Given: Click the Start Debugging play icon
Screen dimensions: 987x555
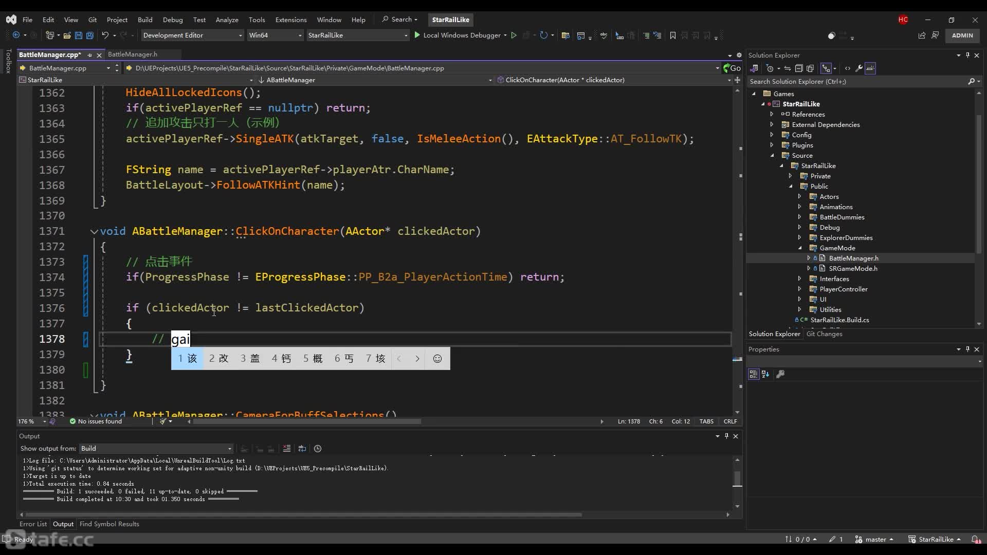Looking at the screenshot, I should tap(418, 35).
